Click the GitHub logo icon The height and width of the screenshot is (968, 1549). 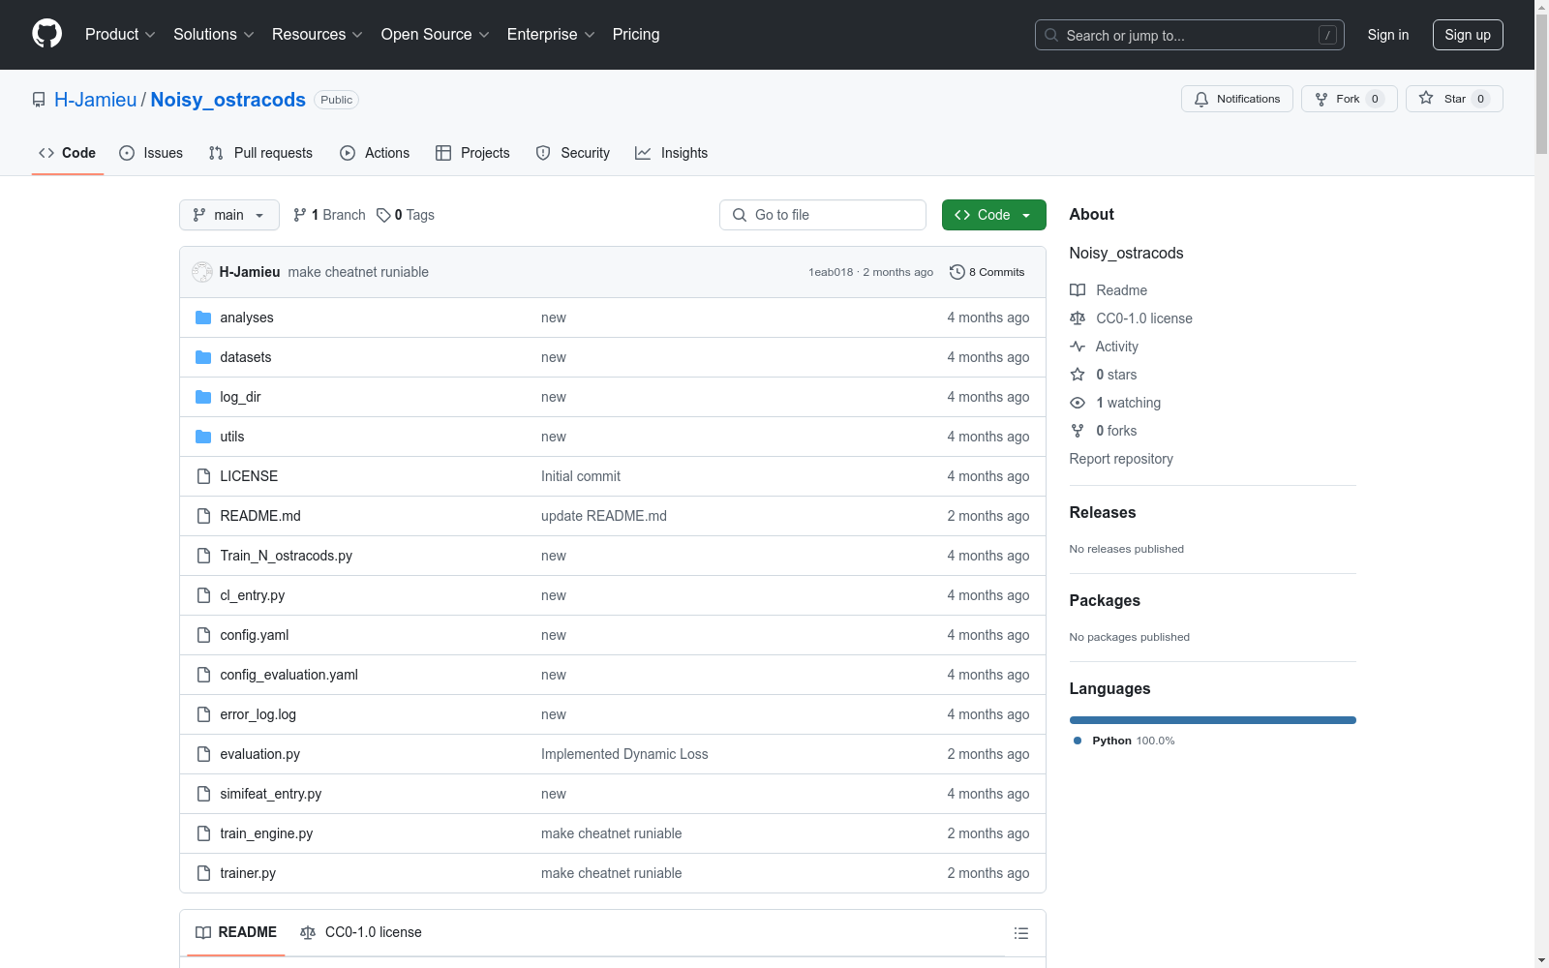click(x=46, y=34)
